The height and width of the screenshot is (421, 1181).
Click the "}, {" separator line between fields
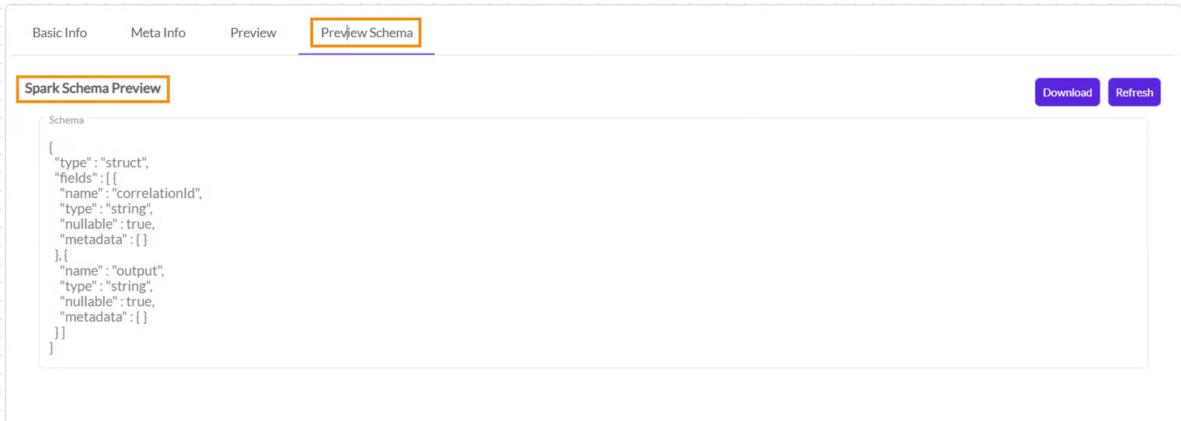coord(61,255)
